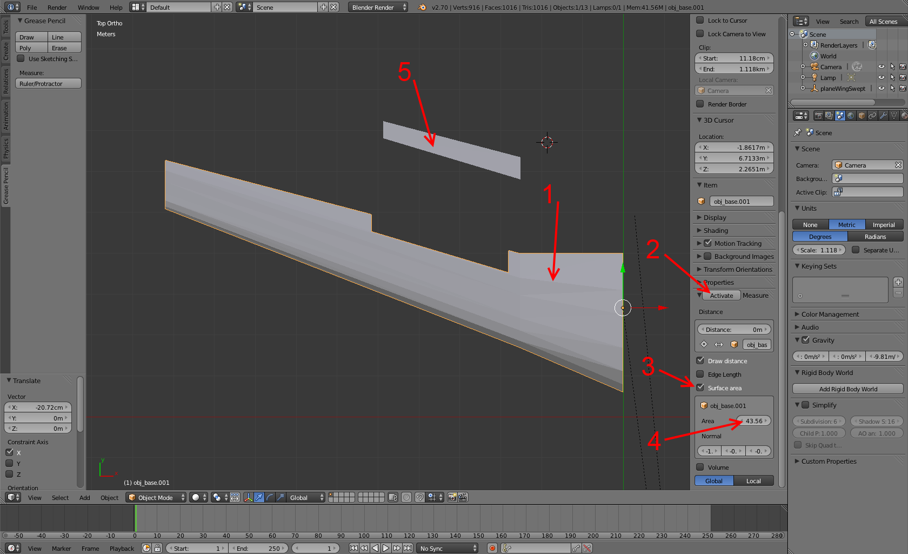Open the Object Mode dropdown
This screenshot has height=554, width=908.
click(156, 497)
